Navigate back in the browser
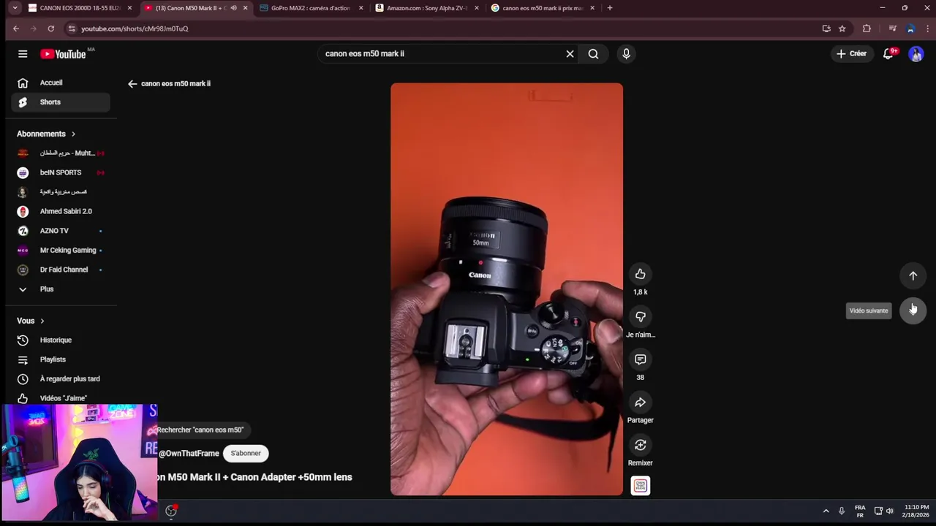 (x=16, y=28)
